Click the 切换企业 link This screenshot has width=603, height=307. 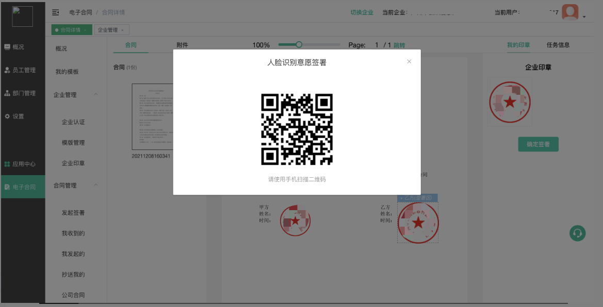tap(362, 12)
